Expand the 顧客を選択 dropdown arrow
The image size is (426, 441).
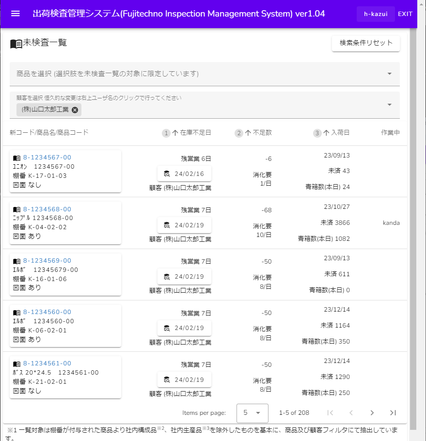click(390, 105)
